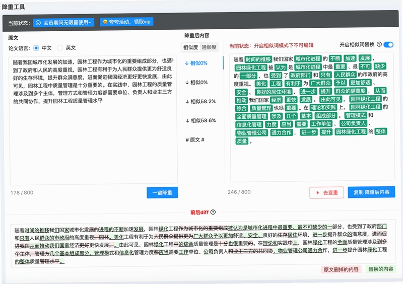Select the first 相似0% result
The width and height of the screenshot is (403, 284).
(196, 63)
